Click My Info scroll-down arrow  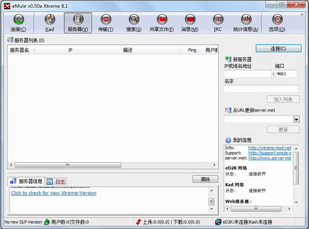pos(296,202)
